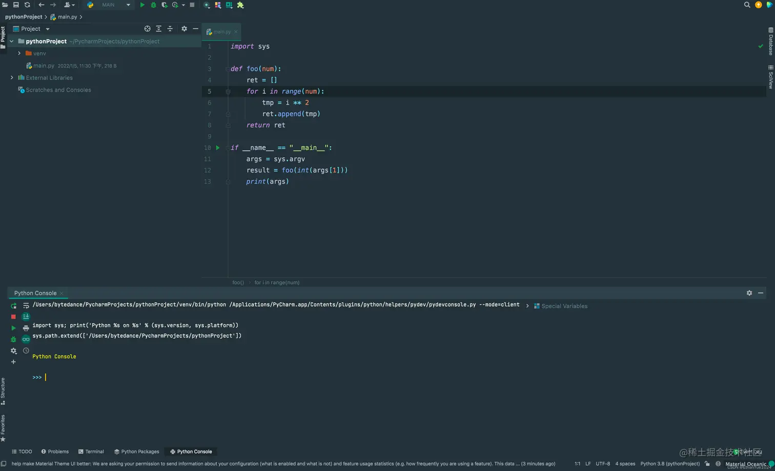Click the console input prompt

tap(46, 377)
